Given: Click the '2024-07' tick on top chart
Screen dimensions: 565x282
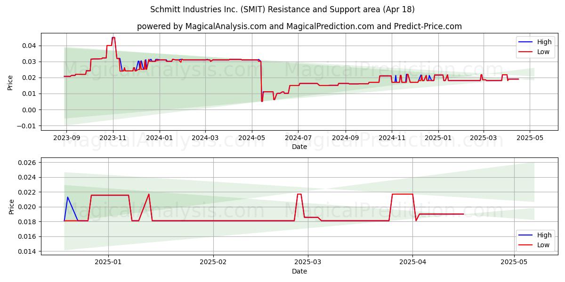Looking at the screenshot, I should pos(298,138).
